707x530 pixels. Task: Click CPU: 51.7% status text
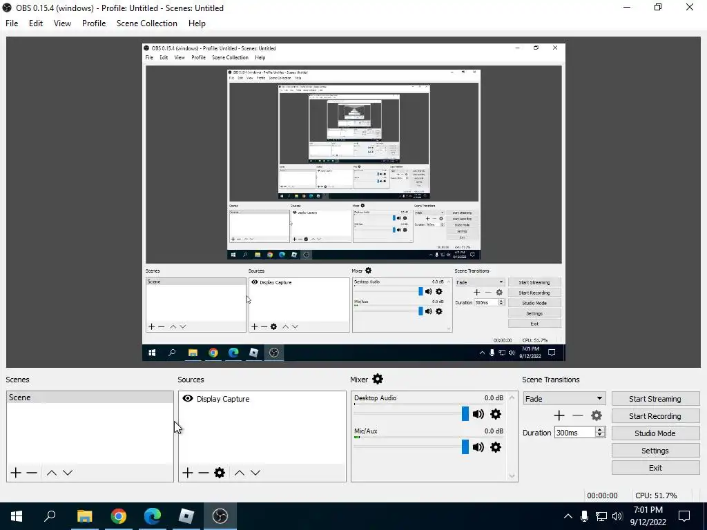point(656,495)
